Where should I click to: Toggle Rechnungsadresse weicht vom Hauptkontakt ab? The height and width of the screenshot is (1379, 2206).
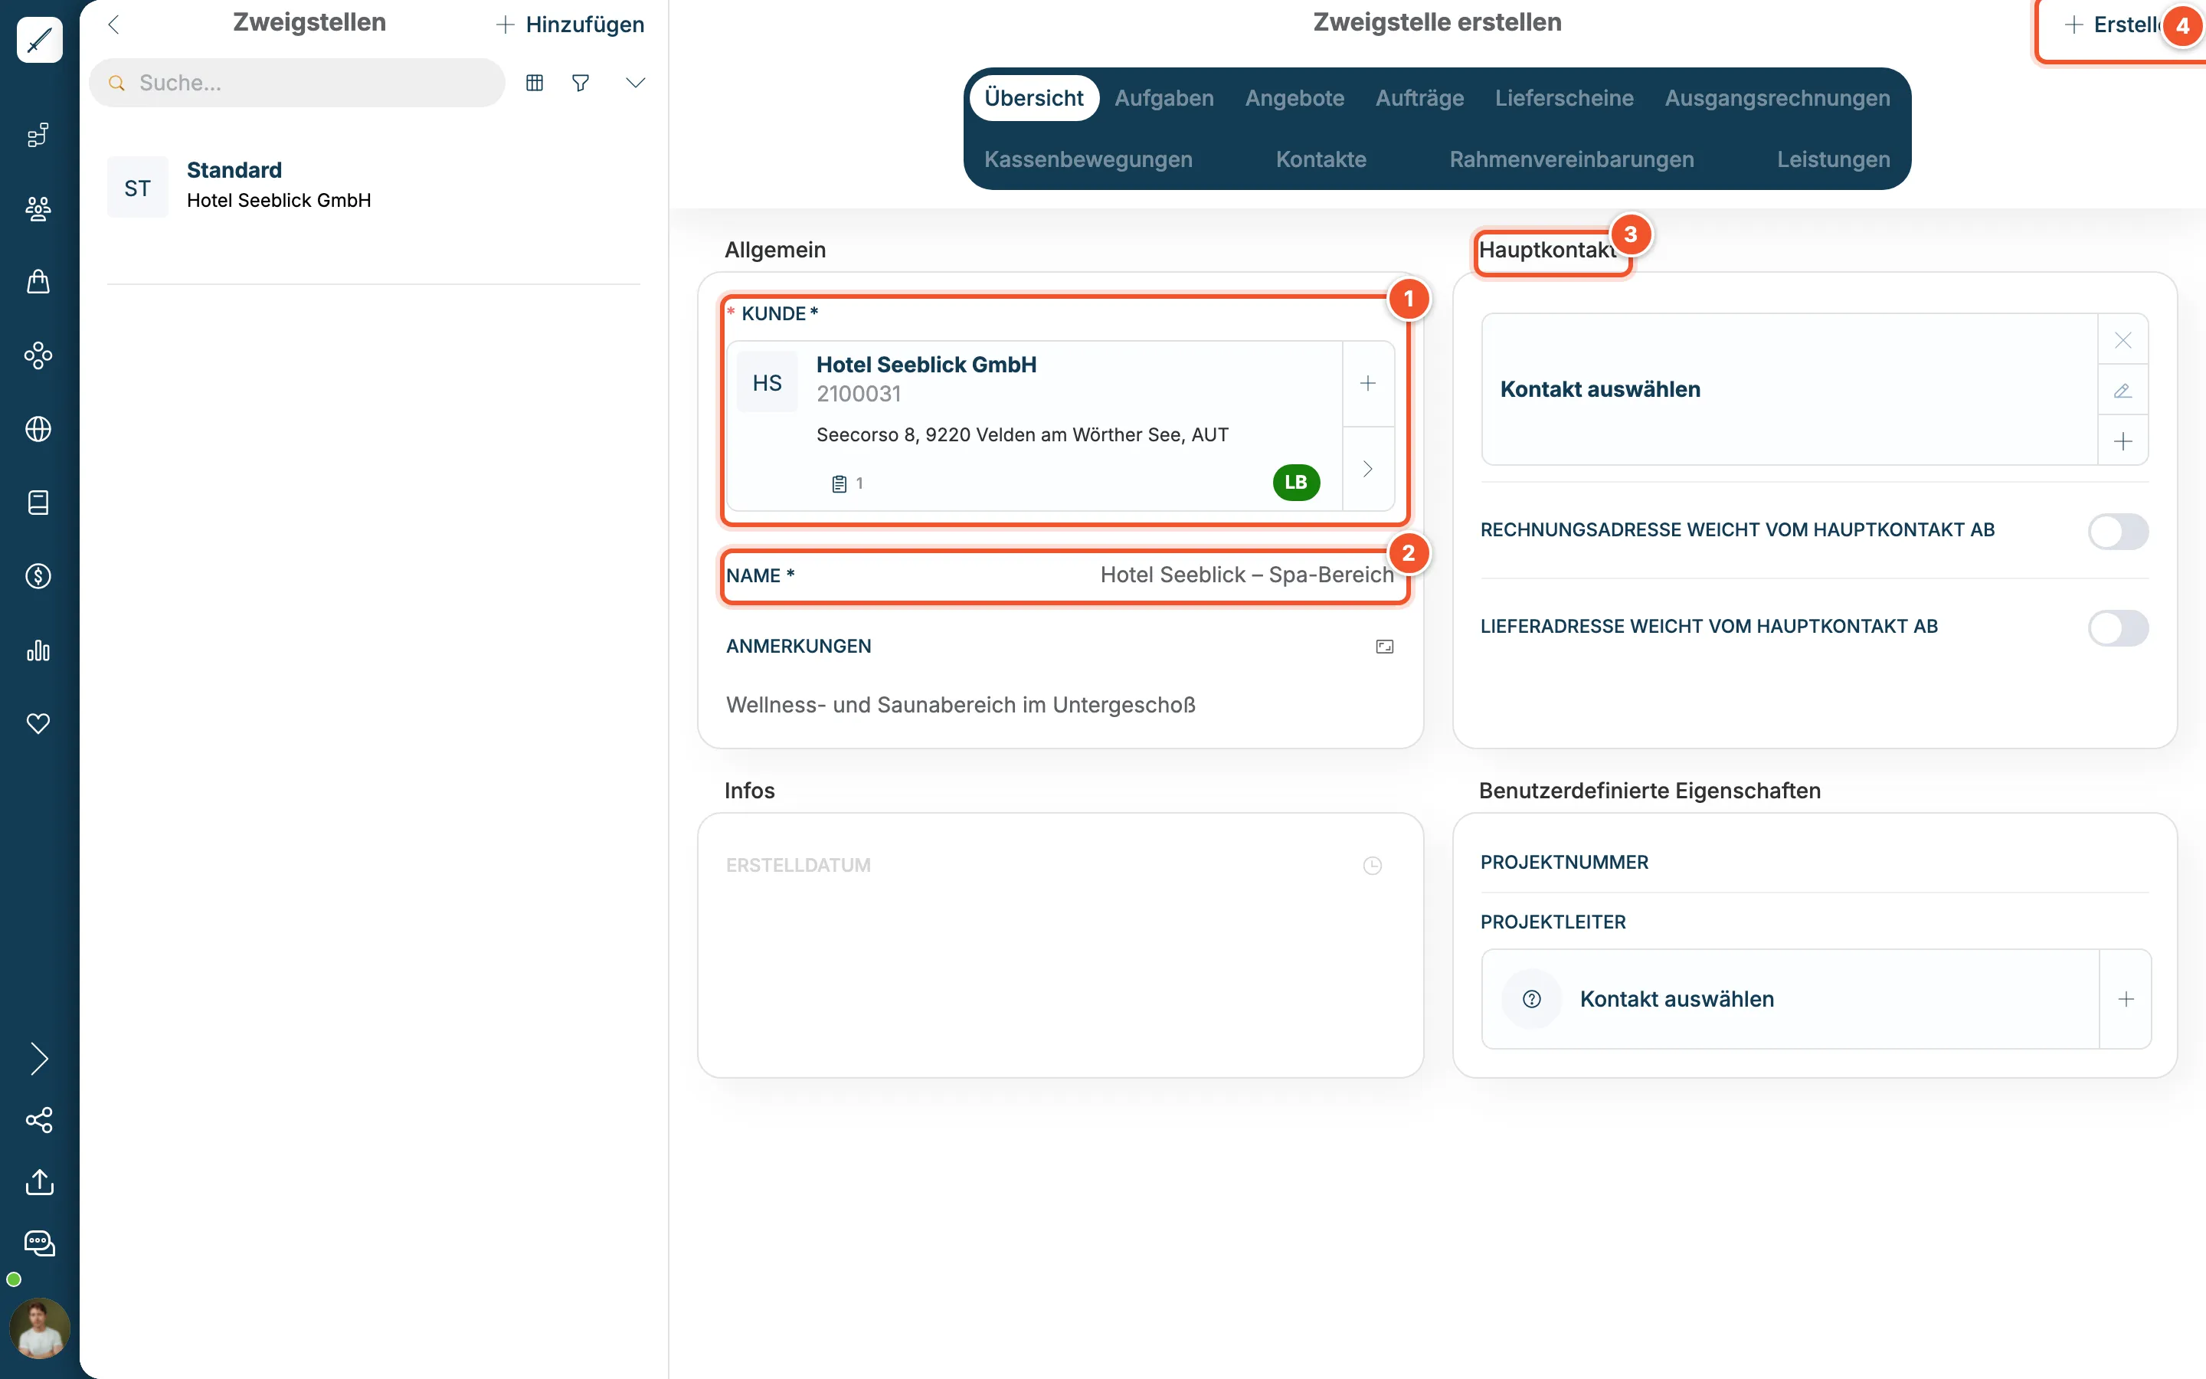coord(2118,531)
